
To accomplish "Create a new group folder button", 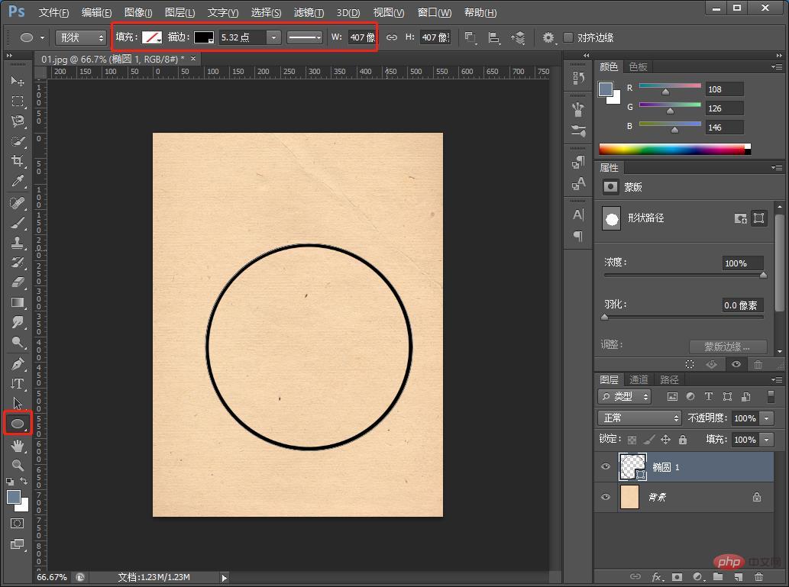I will [x=718, y=577].
